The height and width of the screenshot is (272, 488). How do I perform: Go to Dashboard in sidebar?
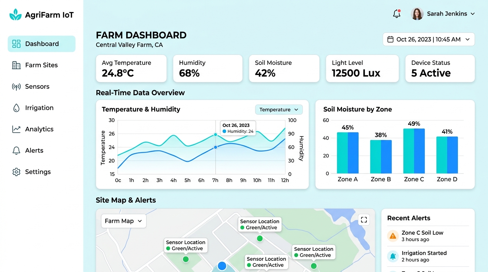coord(41,44)
